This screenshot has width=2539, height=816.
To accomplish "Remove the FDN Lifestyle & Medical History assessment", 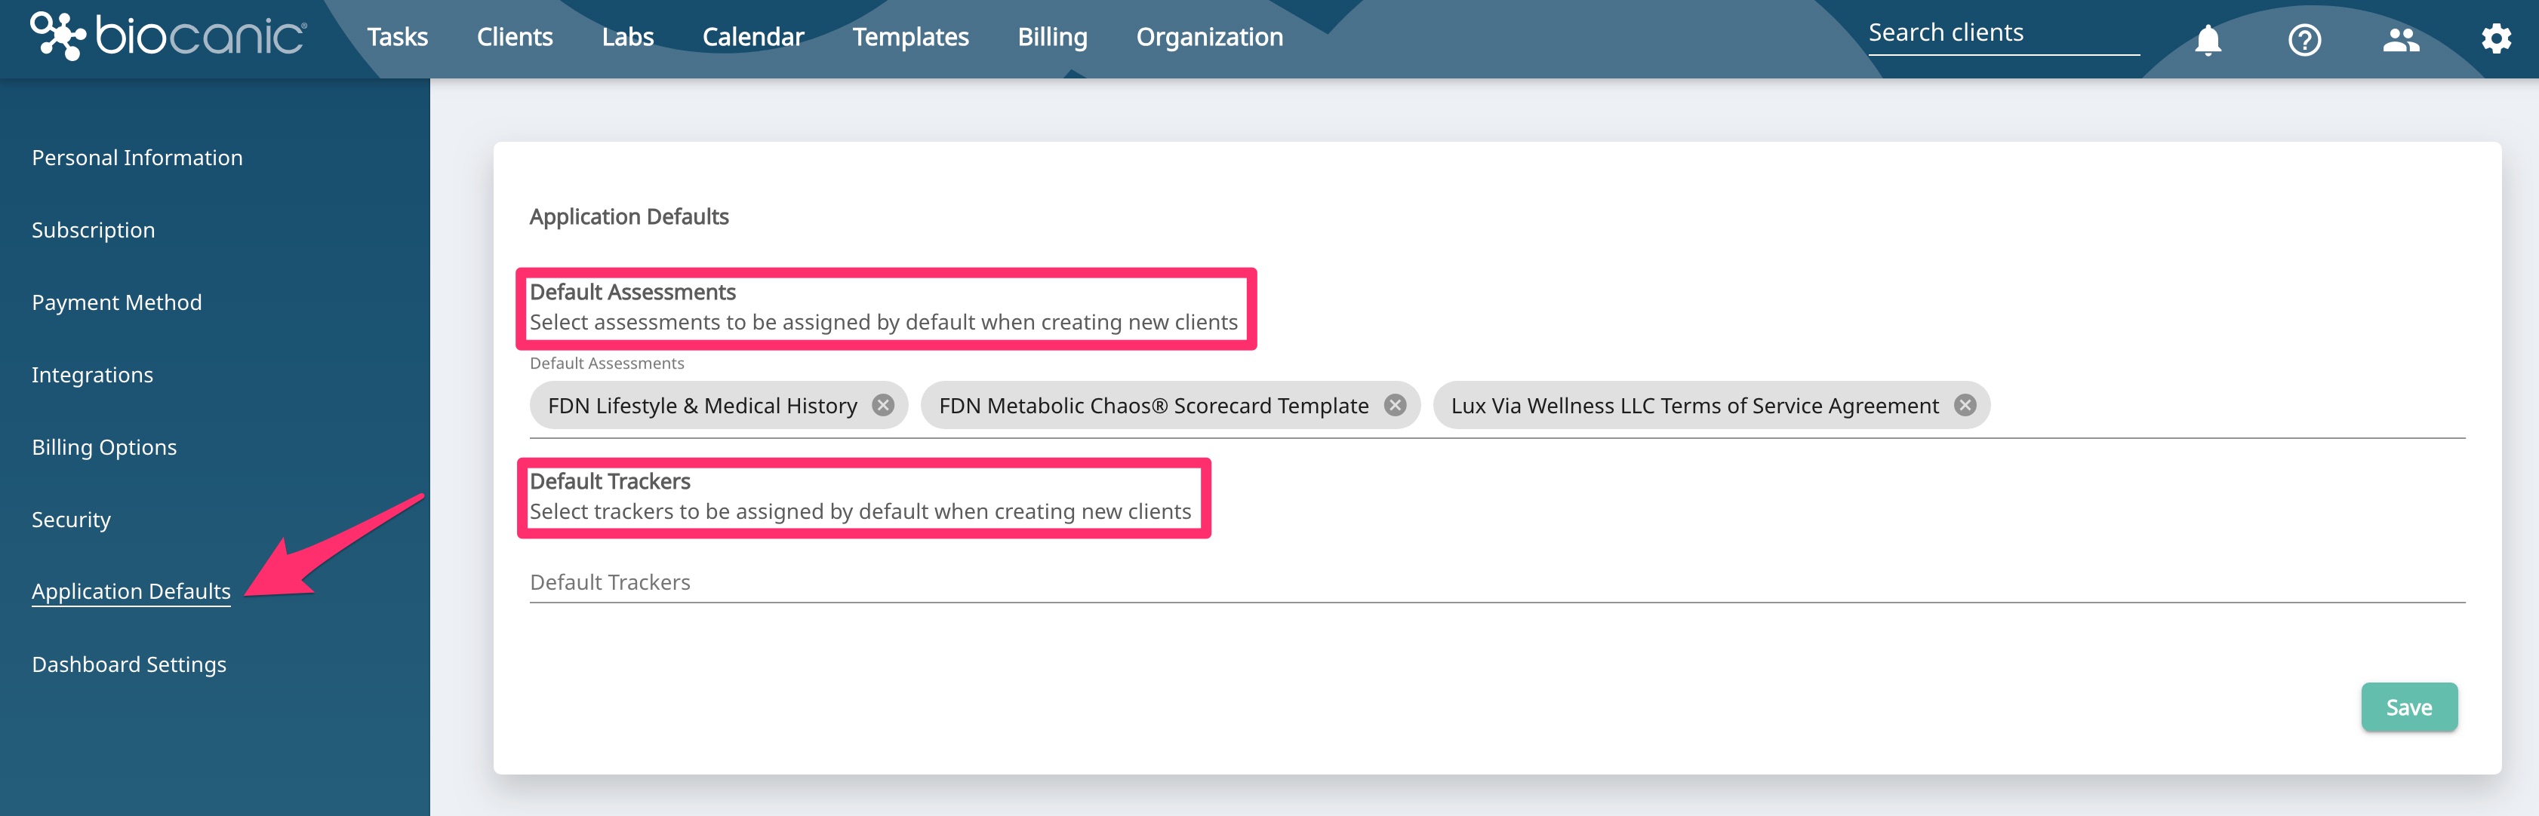I will (884, 404).
